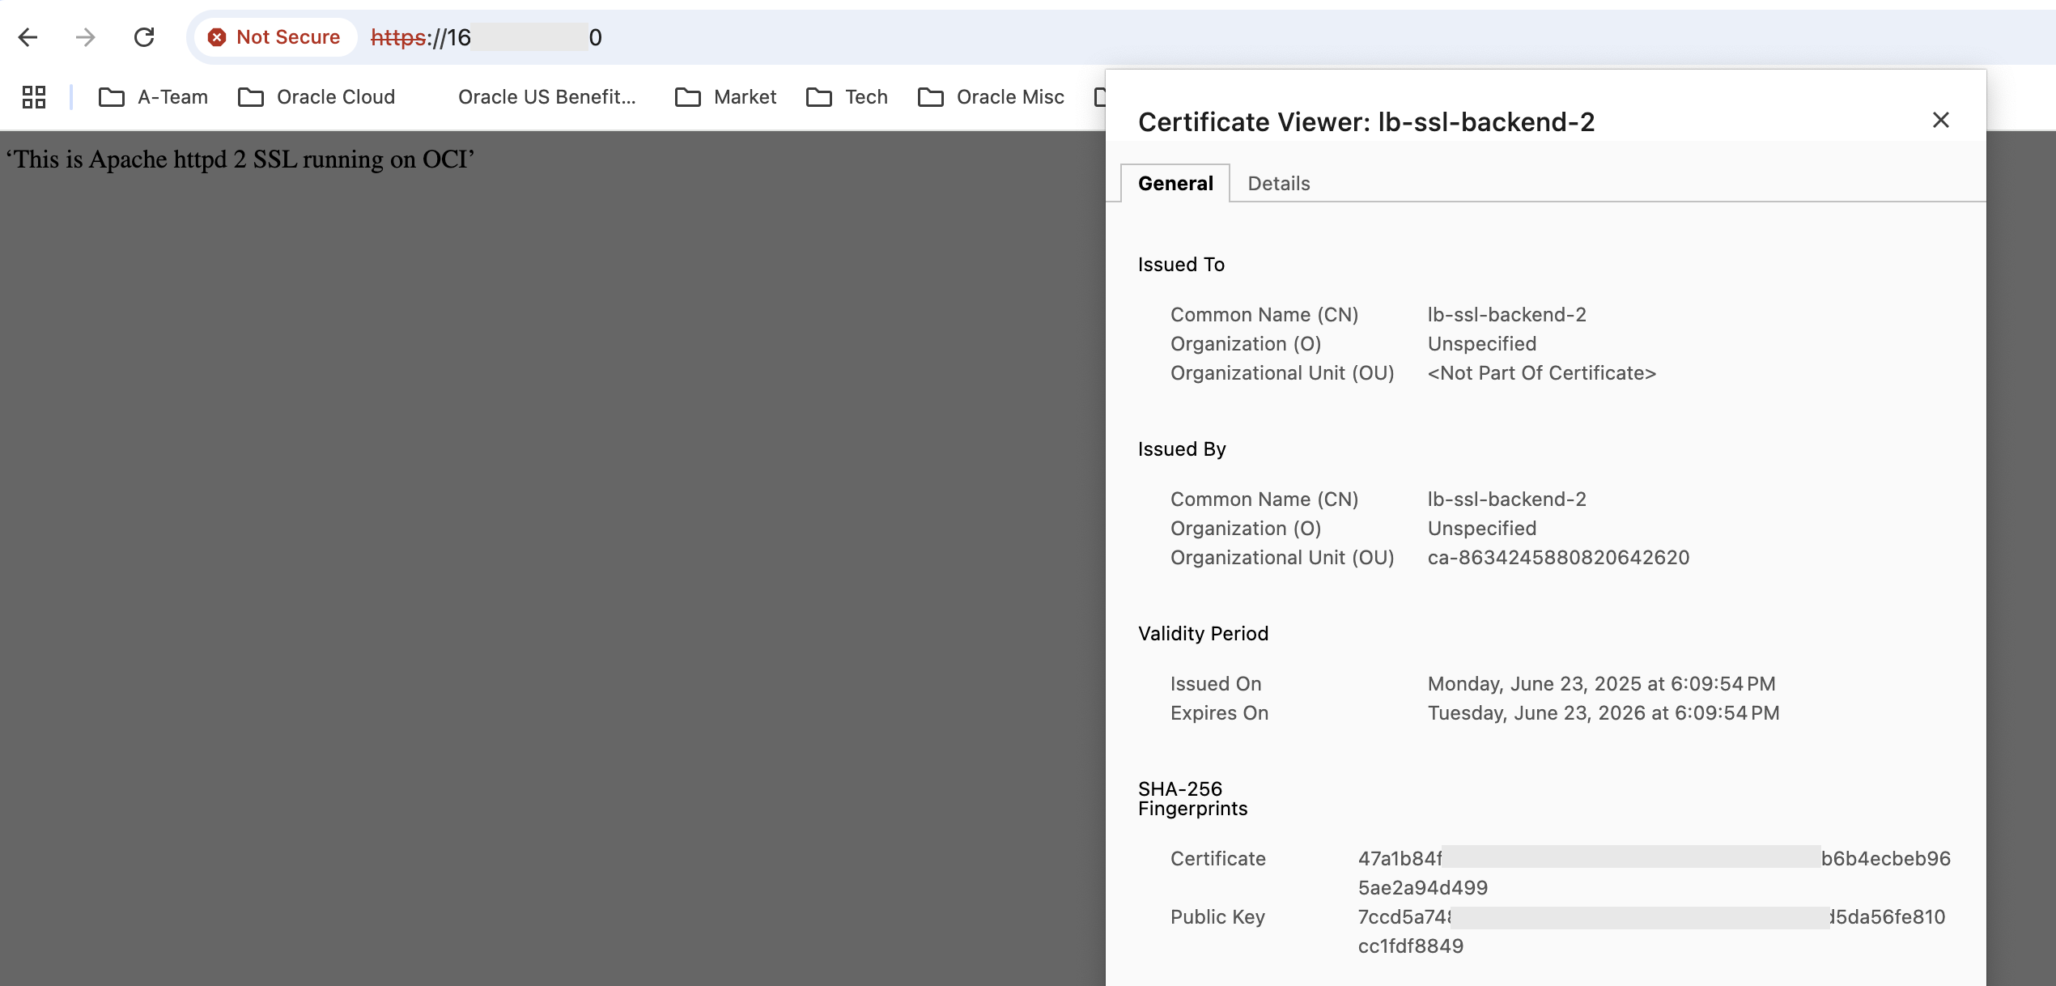The height and width of the screenshot is (986, 2056).
Task: Open the cut-off folder right of Oracle Misc
Action: 1101,96
